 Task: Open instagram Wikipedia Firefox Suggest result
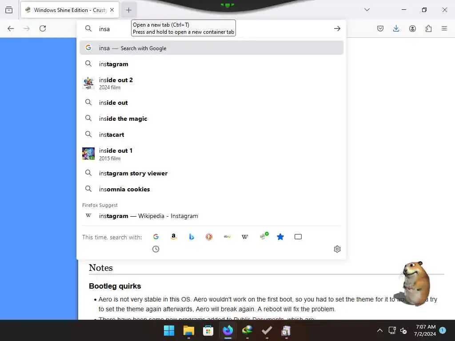click(x=211, y=216)
